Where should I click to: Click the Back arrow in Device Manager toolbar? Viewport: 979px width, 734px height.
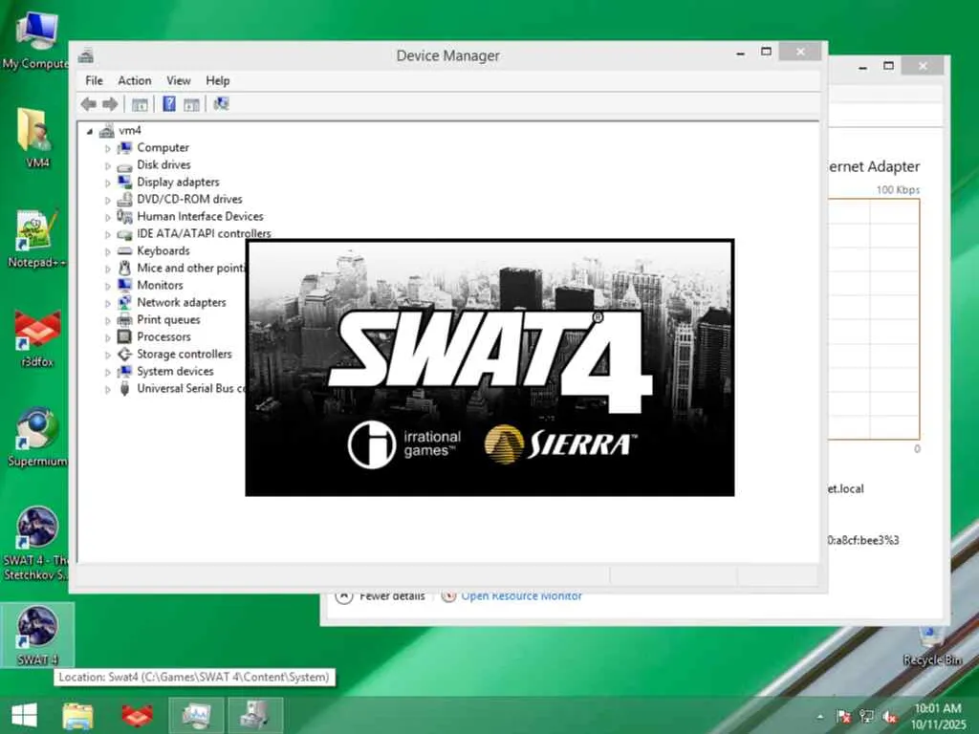coord(89,104)
